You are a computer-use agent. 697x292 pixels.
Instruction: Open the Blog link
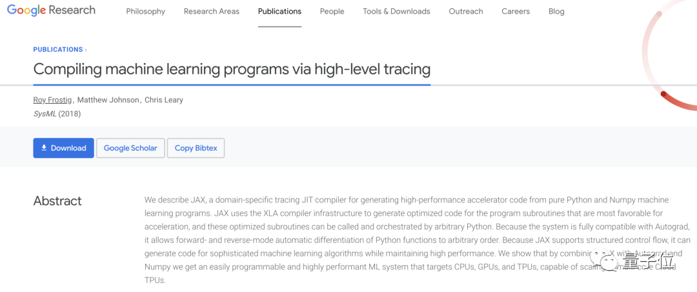(556, 12)
